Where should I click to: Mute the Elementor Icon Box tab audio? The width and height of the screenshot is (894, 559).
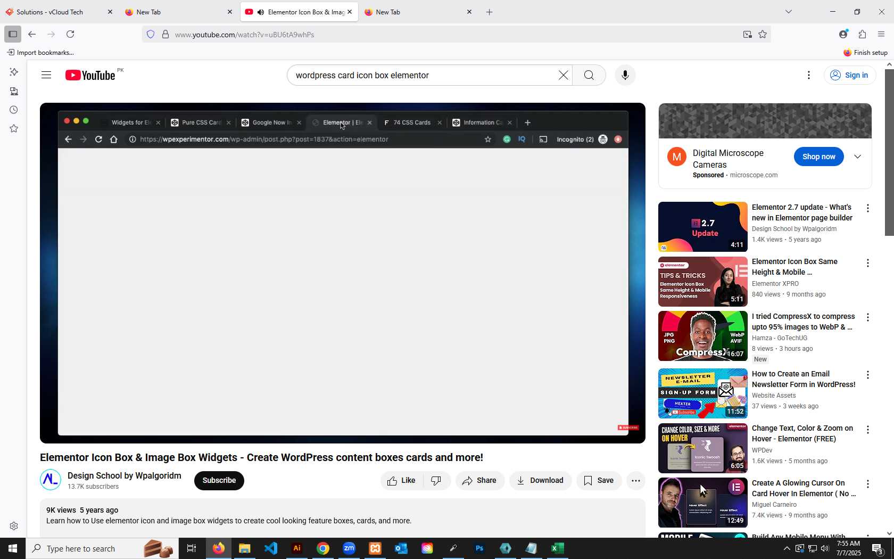(x=261, y=12)
